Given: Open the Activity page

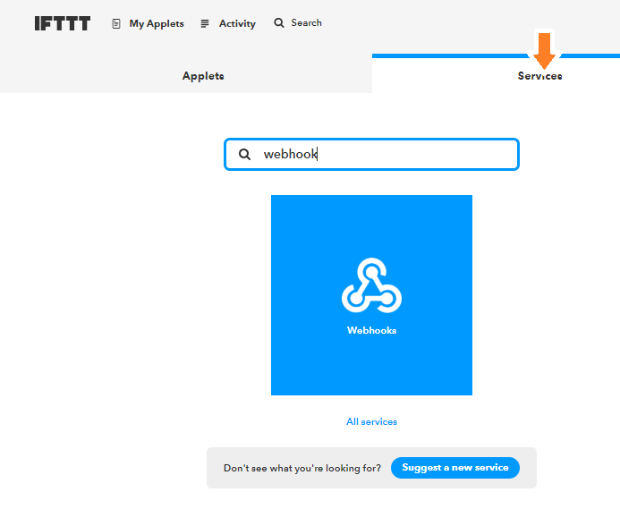Looking at the screenshot, I should click(x=237, y=24).
